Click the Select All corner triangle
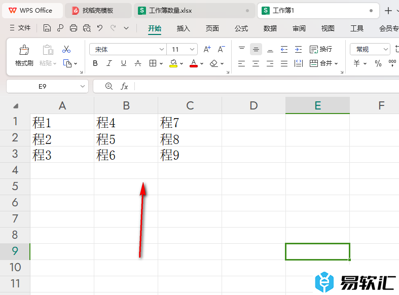The width and height of the screenshot is (399, 295). coord(16,106)
